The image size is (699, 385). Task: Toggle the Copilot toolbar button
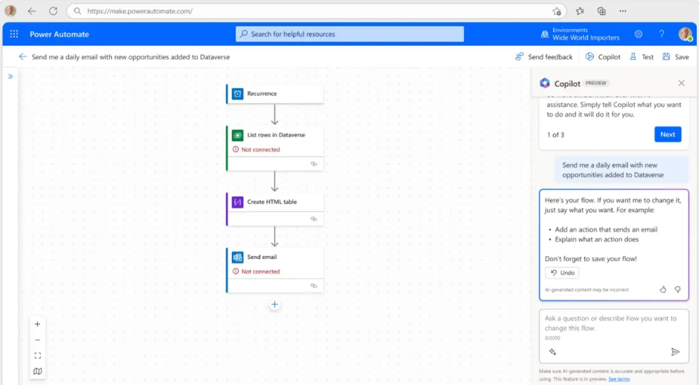tap(603, 56)
